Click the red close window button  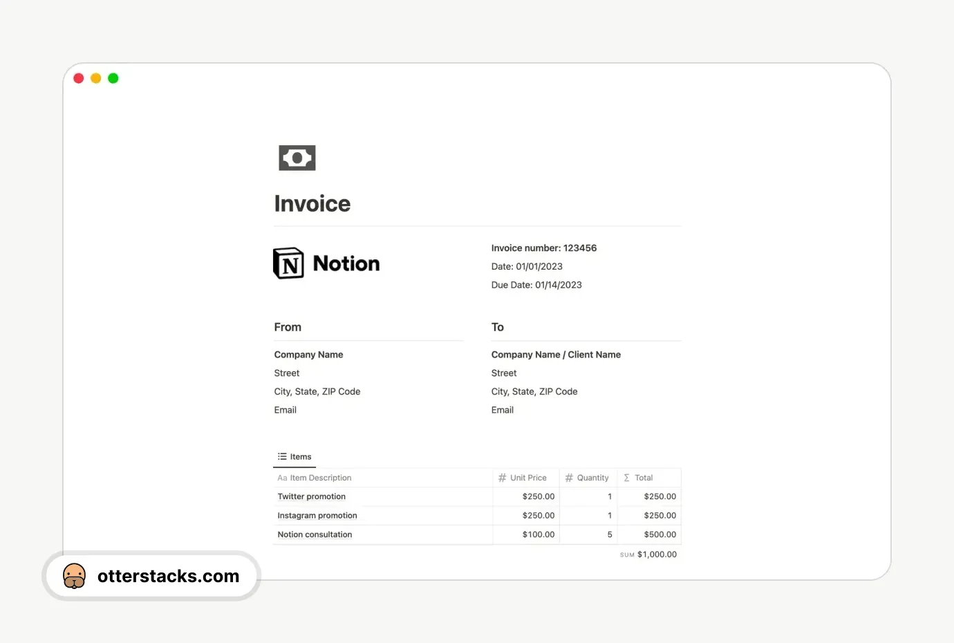pyautogui.click(x=79, y=78)
